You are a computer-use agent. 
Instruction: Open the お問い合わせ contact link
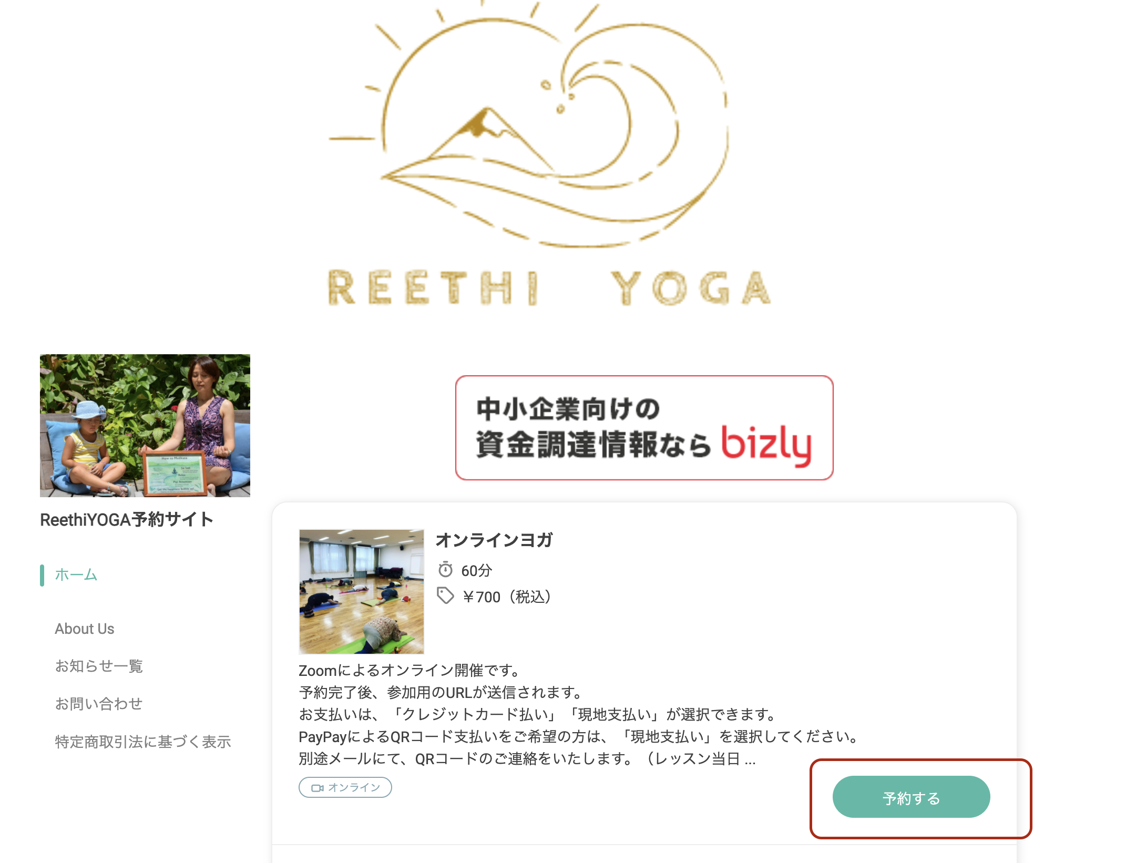99,704
